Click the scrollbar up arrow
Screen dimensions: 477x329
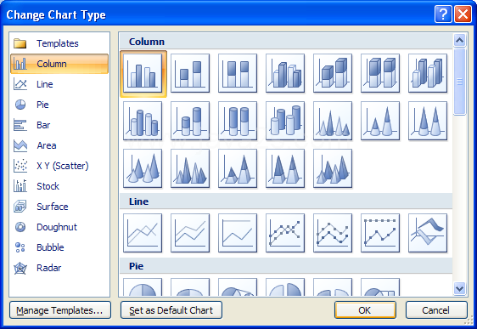459,40
